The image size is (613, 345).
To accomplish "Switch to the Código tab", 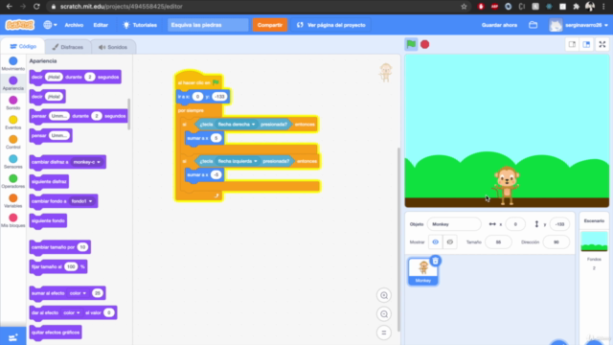I will tap(23, 47).
